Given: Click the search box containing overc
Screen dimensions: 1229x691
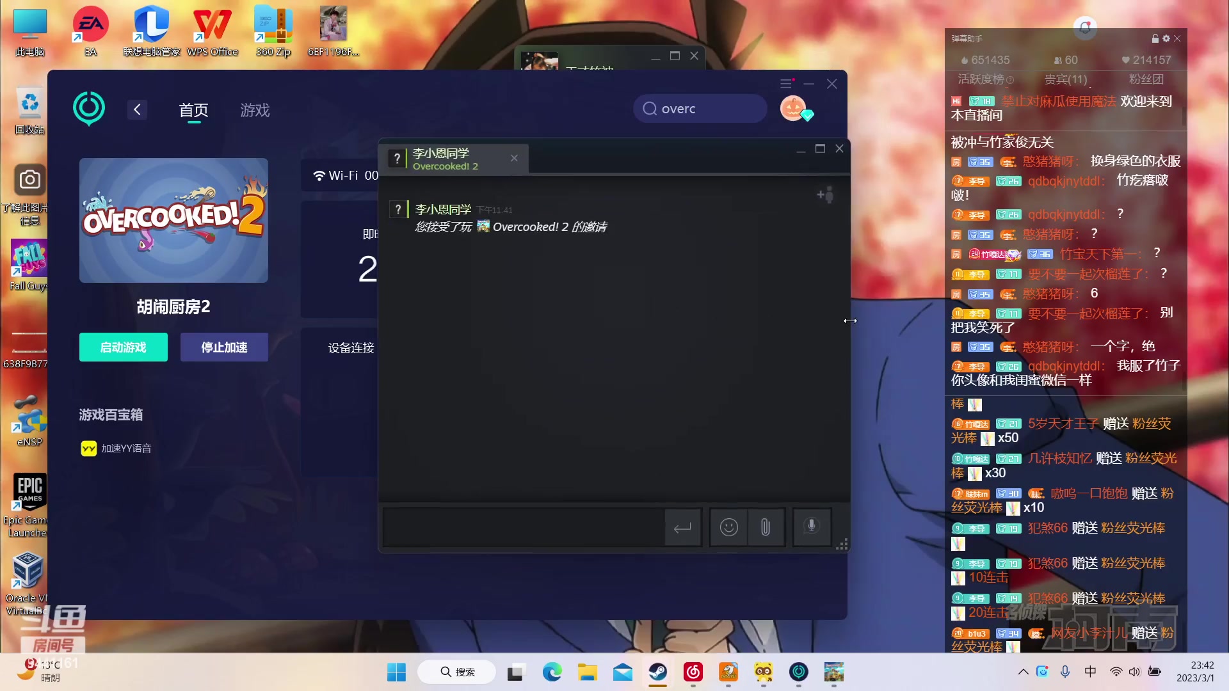Looking at the screenshot, I should [x=700, y=109].
